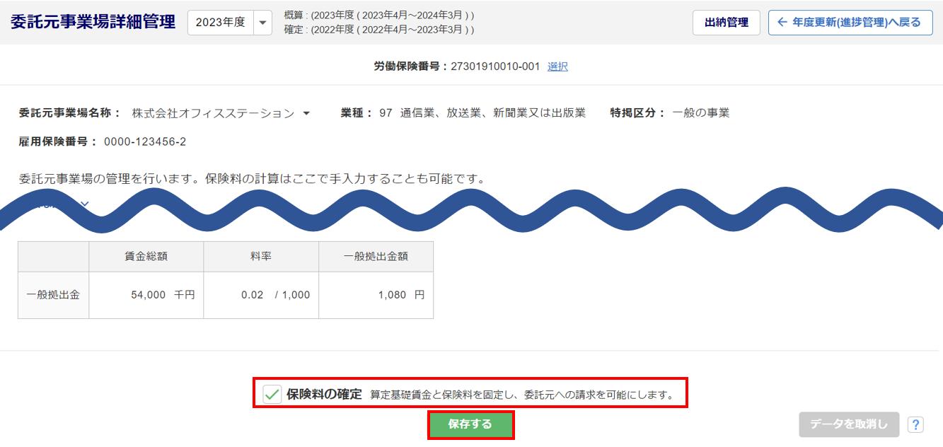
Task: Click the 54,000 wage total cell
Action: tap(146, 295)
